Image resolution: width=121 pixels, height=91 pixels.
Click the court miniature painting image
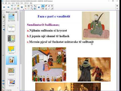click(49, 64)
